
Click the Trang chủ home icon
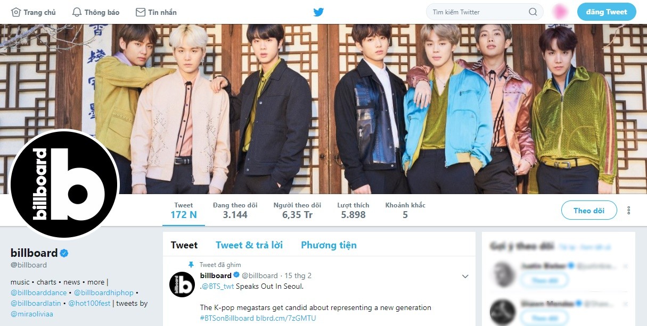[16, 12]
